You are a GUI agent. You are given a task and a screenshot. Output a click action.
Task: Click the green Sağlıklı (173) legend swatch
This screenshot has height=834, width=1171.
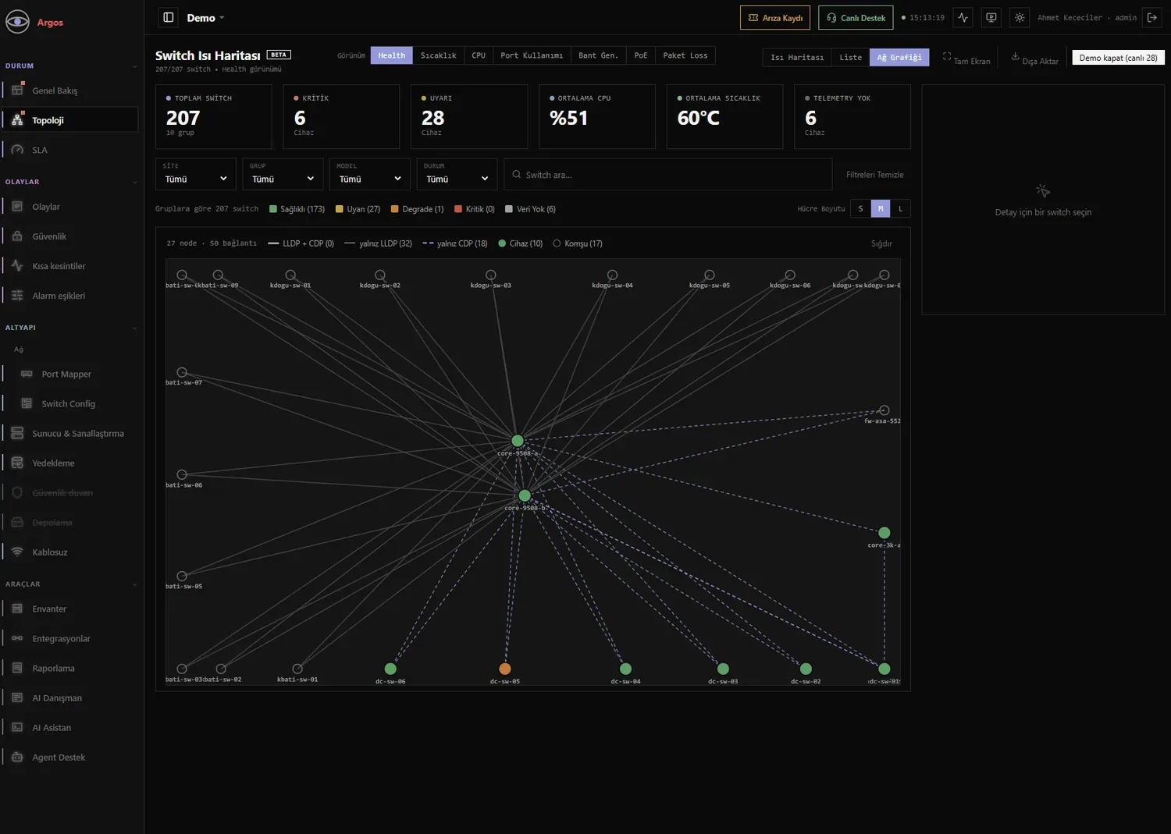(273, 209)
